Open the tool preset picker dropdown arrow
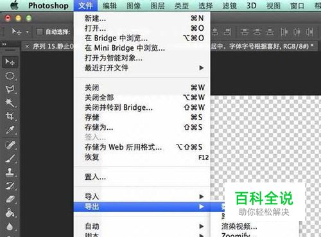Image resolution: width=321 pixels, height=237 pixels. 27,32
